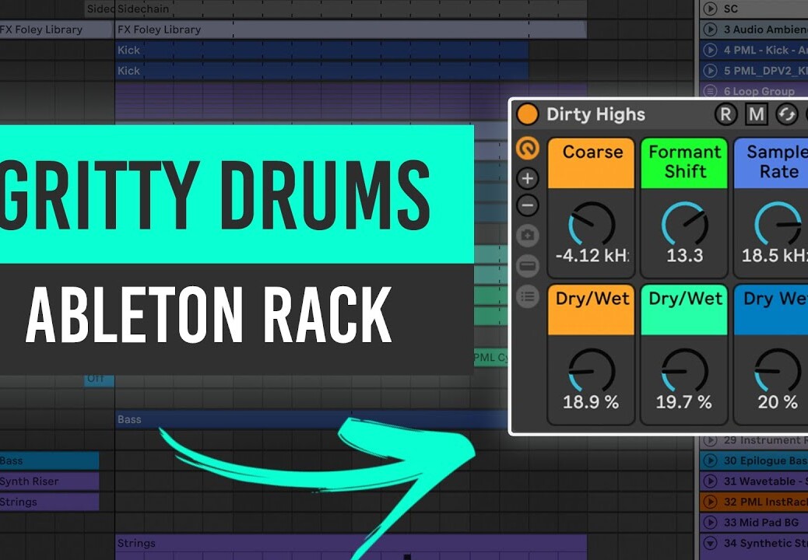Remove a macro with the minus icon
Image resolution: width=808 pixels, height=560 pixels.
[528, 205]
